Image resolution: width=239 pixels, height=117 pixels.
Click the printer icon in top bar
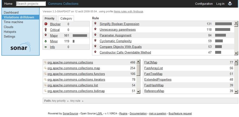230,4
